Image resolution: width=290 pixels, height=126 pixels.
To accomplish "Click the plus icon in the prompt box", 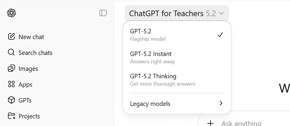I will coord(210,123).
